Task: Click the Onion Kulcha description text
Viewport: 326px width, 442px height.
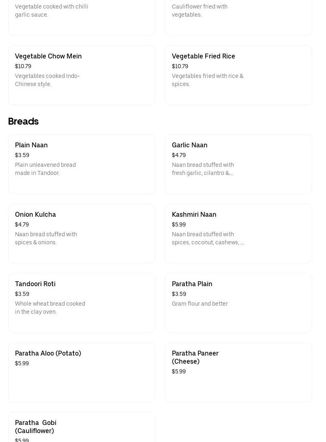Action: tap(46, 238)
